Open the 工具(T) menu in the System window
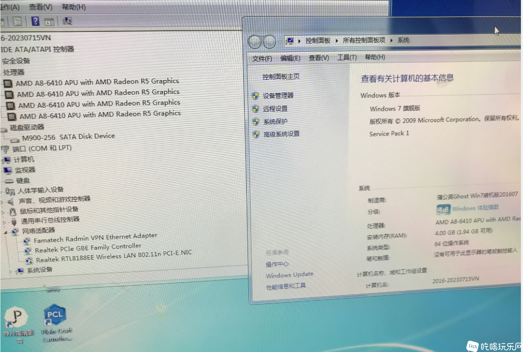The width and height of the screenshot is (523, 352). coord(347,58)
